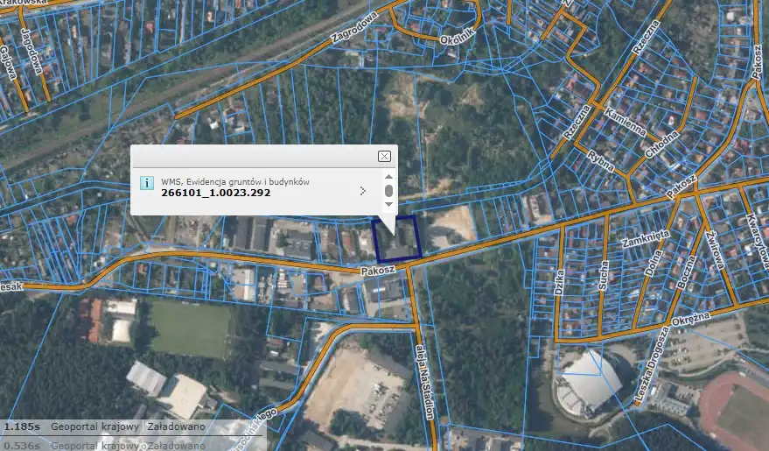Click the green football pitch on map
The height and width of the screenshot is (451, 769).
pos(188,328)
